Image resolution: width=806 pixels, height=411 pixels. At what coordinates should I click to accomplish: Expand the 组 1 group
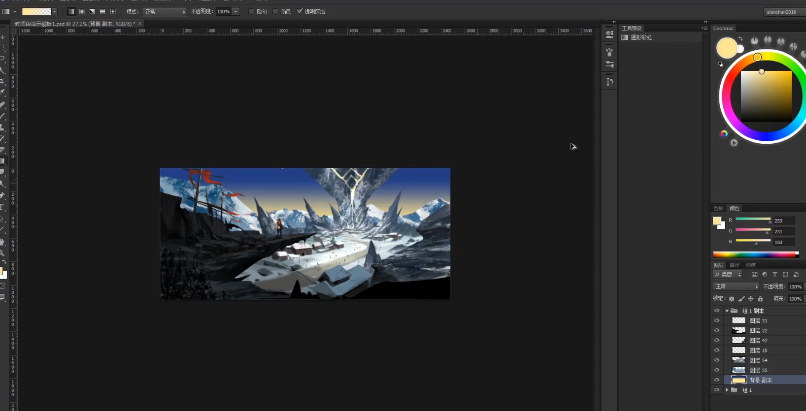point(727,390)
